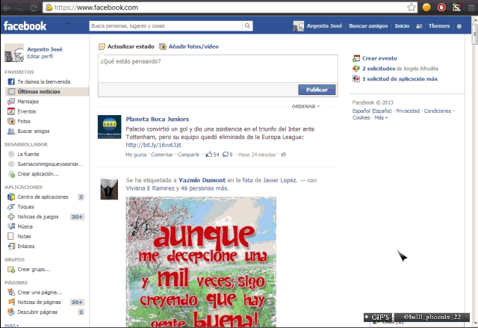478x328 pixels.
Task: Open Buscar amigos in top bar
Action: coord(368,26)
